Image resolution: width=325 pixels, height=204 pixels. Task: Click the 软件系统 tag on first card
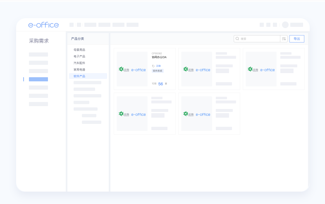[158, 71]
